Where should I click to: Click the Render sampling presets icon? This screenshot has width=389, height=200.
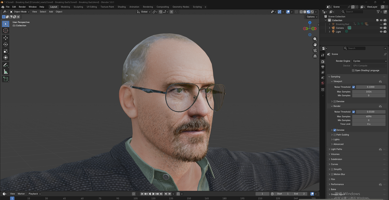(x=380, y=106)
